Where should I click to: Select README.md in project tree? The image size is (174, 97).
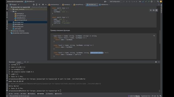click(x=18, y=25)
